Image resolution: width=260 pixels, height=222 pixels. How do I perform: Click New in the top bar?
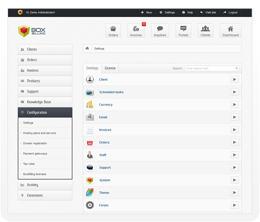pos(146,12)
